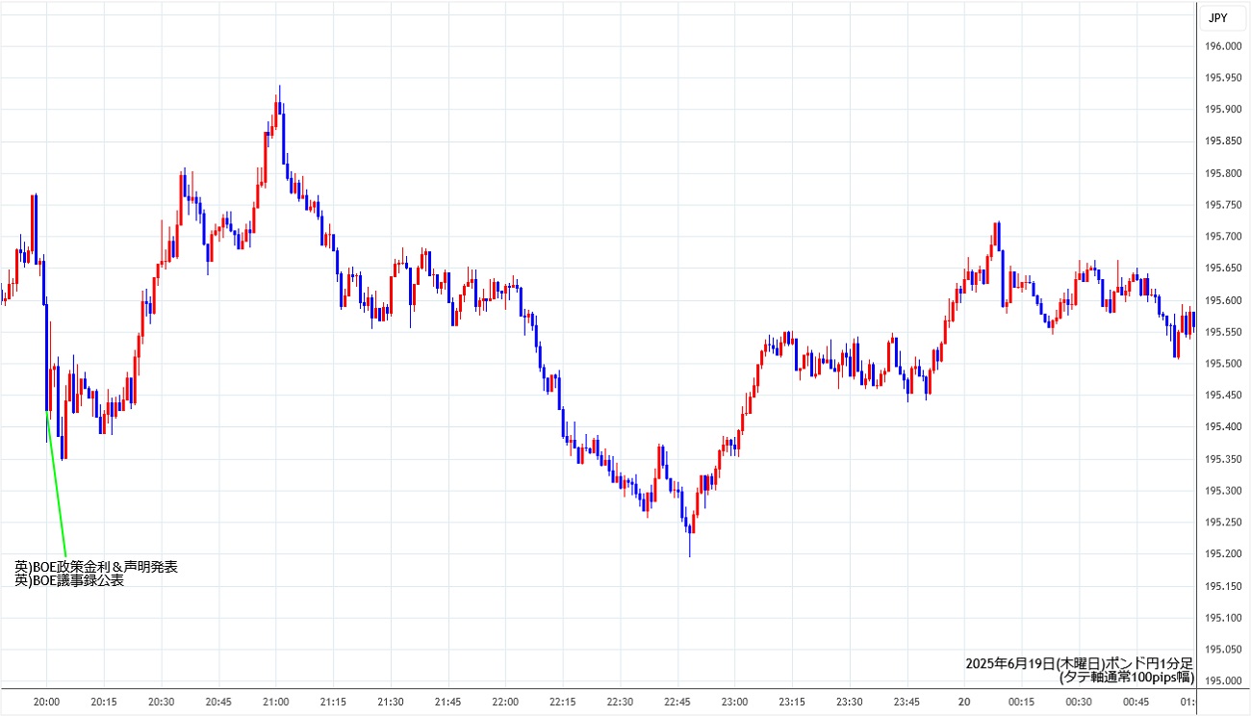Select the 195.550 price axis label
The width and height of the screenshot is (1251, 717).
(x=1224, y=332)
